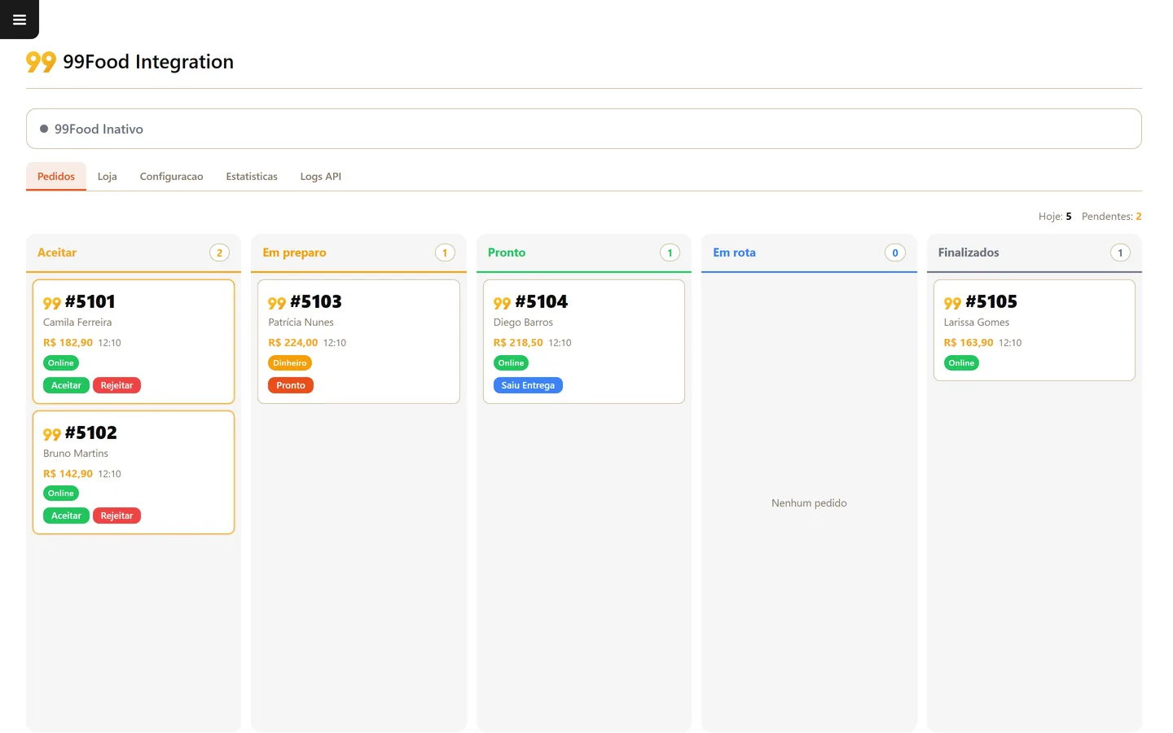Open the Logs API tab
The width and height of the screenshot is (1173, 733).
pyautogui.click(x=321, y=176)
